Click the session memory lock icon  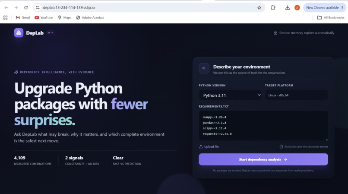pyautogui.click(x=275, y=33)
